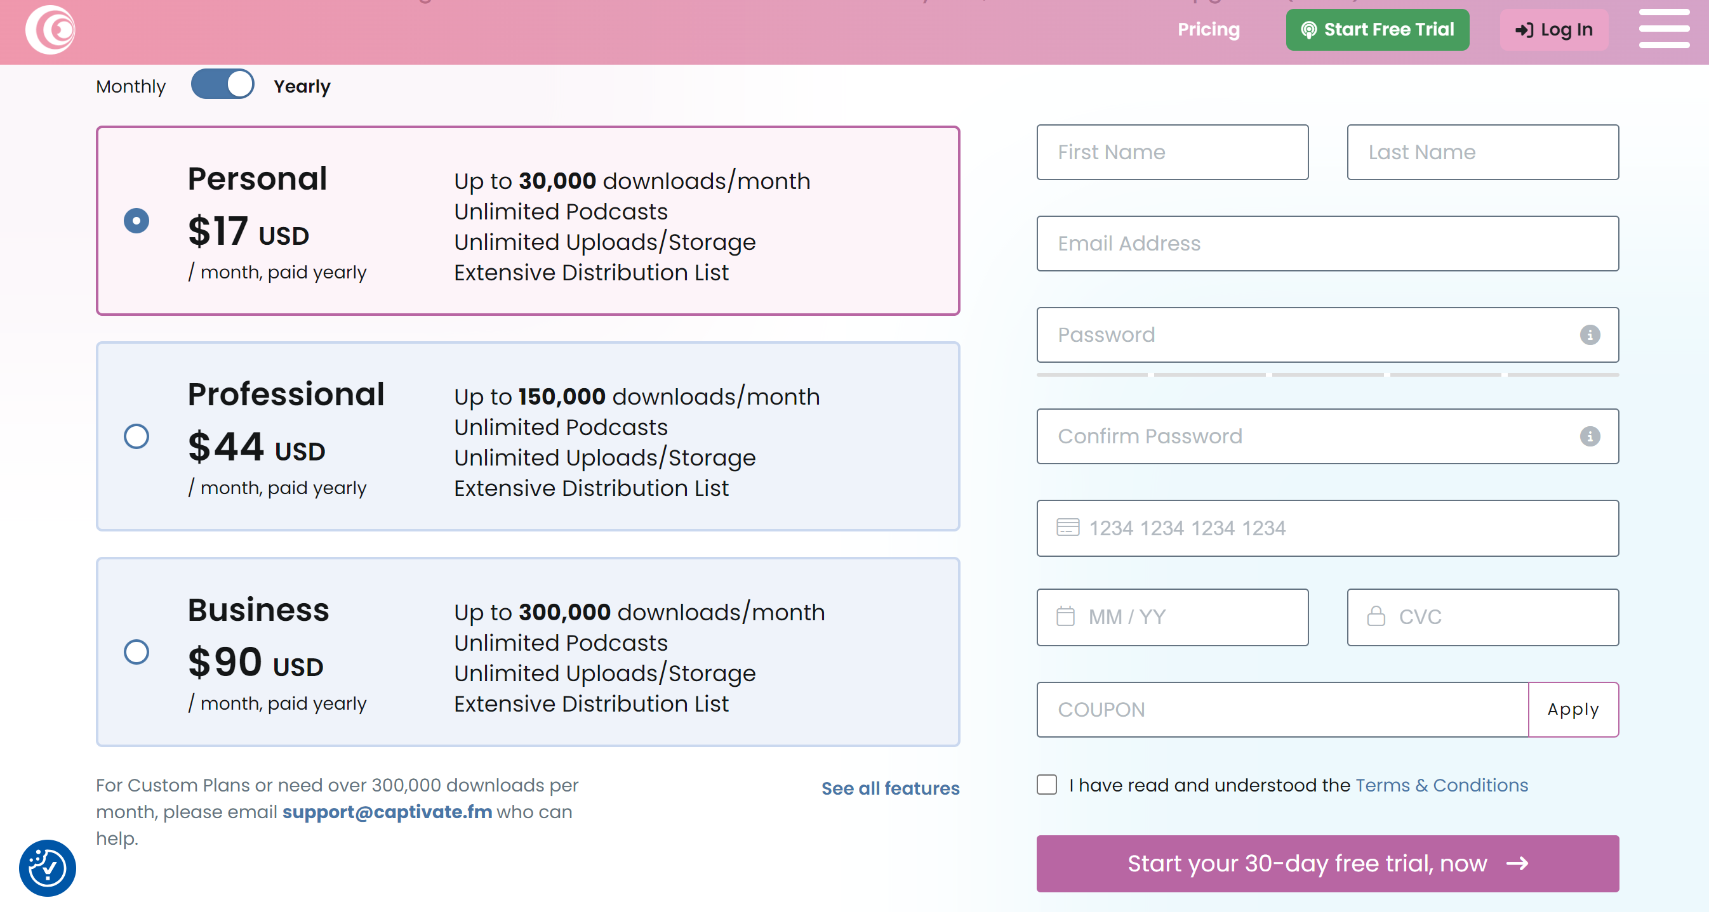Click the Captivate logo icon

point(50,30)
